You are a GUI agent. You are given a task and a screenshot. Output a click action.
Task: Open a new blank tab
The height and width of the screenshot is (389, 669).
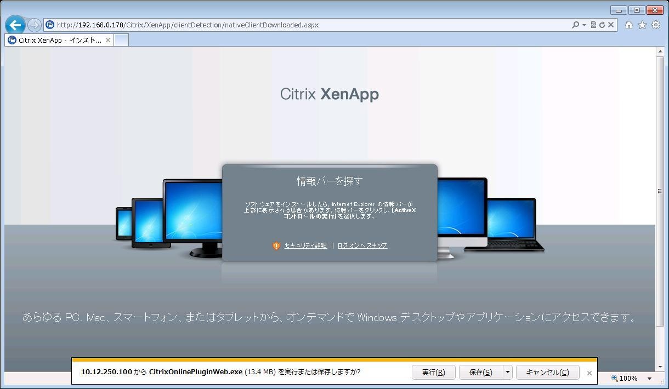(x=121, y=40)
